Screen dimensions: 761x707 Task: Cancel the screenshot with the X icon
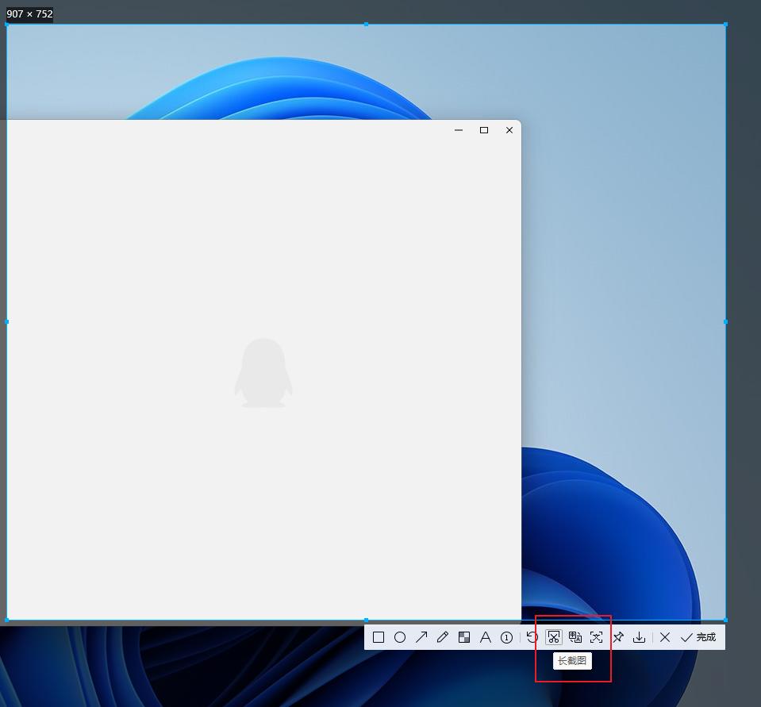pos(665,637)
